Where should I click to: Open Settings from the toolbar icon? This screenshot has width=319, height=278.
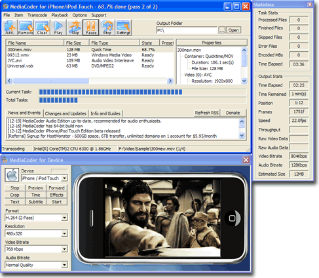[123, 28]
